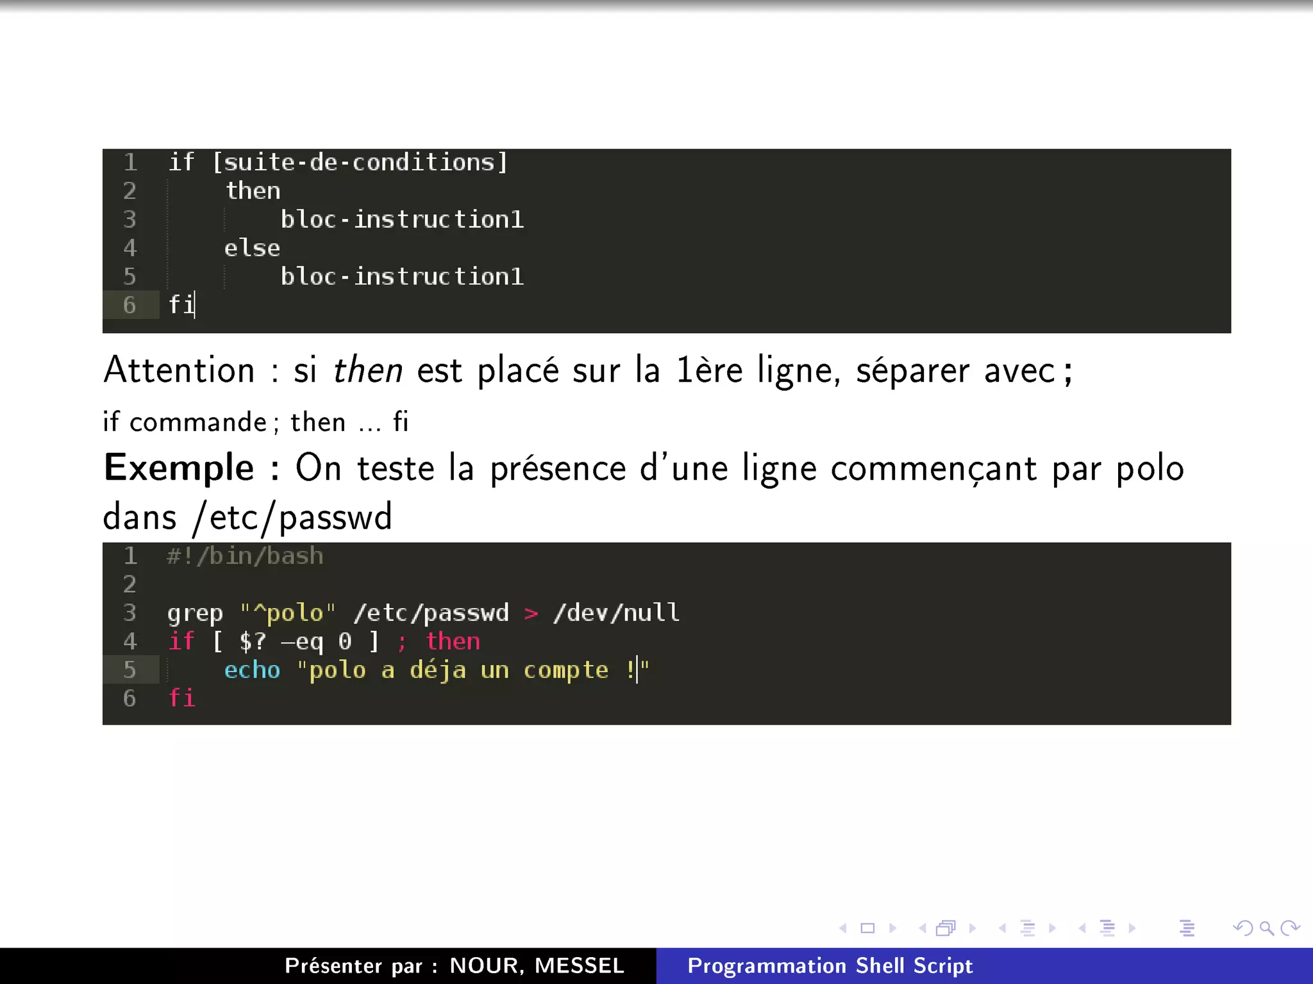Viewport: 1313px width, 984px height.
Task: Click the standalone presentation lines icon left of the back arrow
Action: coord(1187,928)
